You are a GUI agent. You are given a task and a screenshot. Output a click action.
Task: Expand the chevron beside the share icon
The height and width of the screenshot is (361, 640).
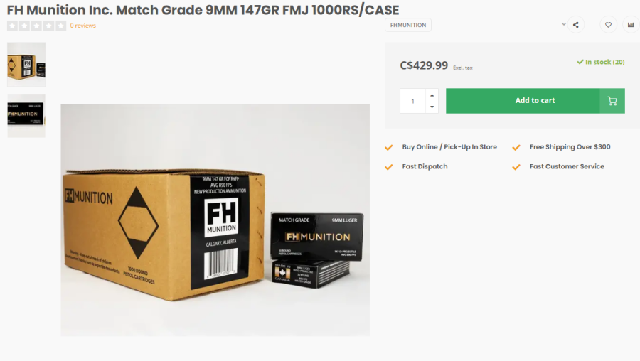point(564,24)
